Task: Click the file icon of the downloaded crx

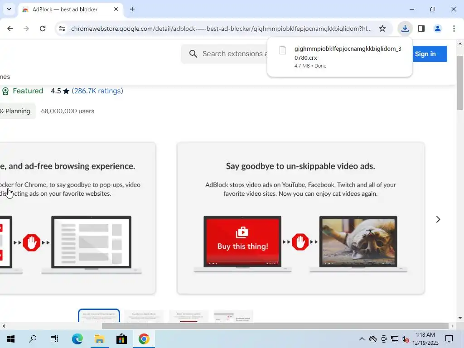Action: (x=283, y=50)
